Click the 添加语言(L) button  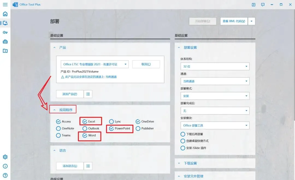pyautogui.click(x=70, y=166)
